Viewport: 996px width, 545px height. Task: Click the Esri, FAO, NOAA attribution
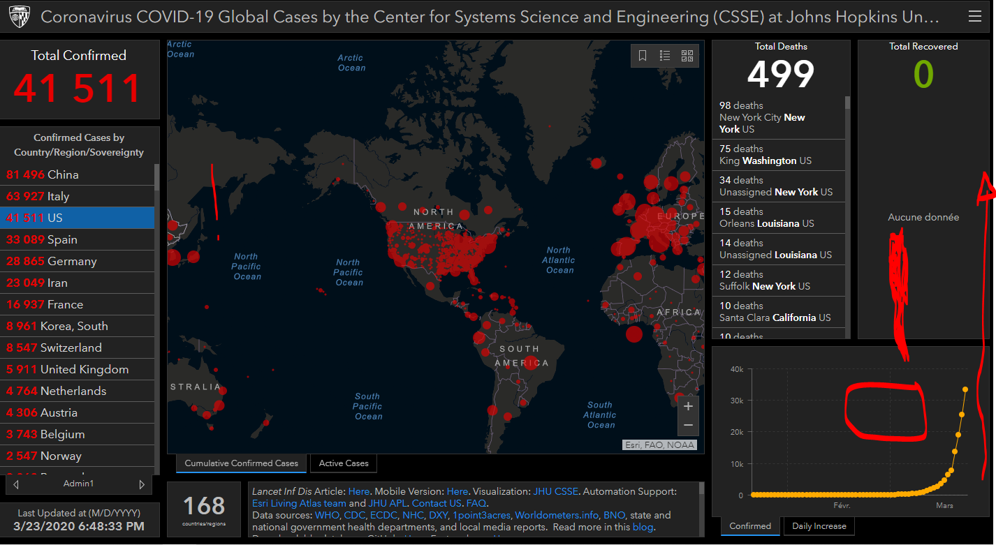pos(659,445)
